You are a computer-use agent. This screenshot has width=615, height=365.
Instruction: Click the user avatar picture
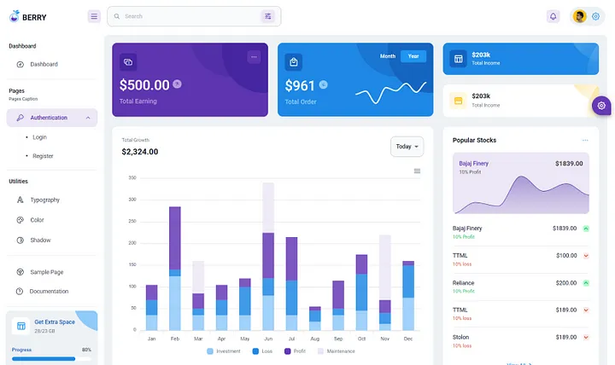(579, 16)
